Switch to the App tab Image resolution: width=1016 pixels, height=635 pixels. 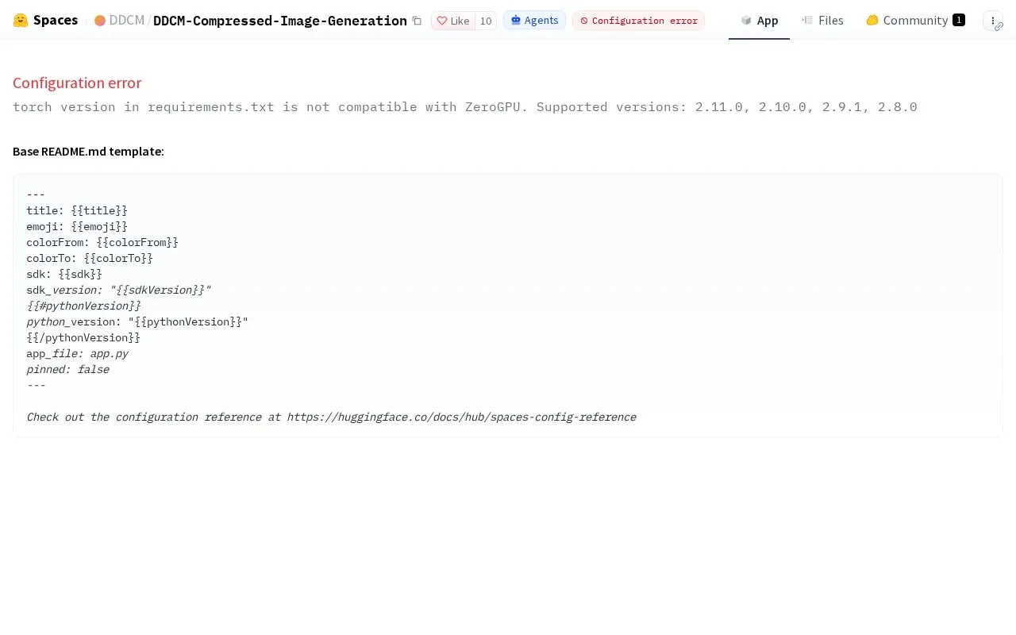click(x=759, y=20)
